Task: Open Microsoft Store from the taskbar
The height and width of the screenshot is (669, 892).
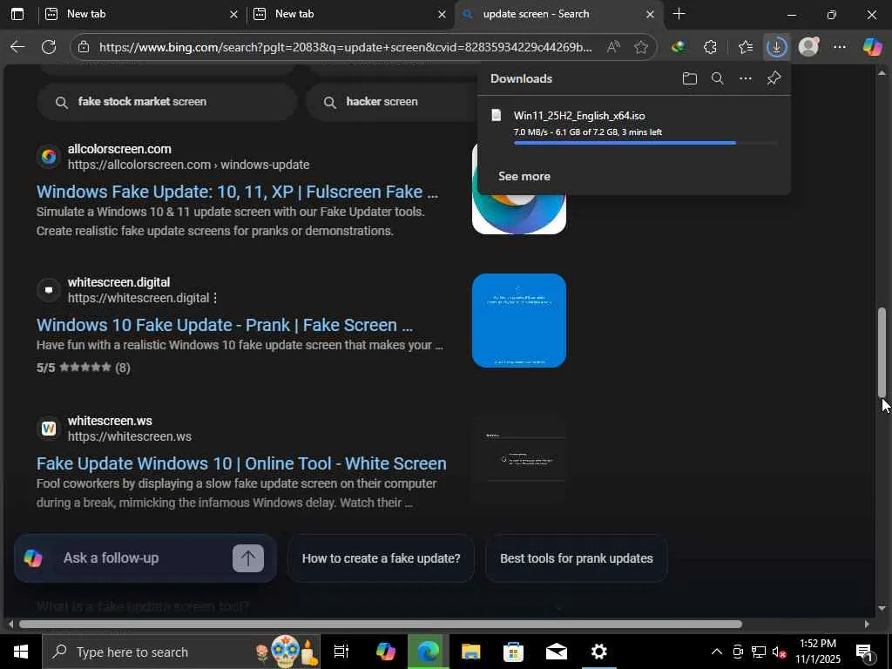Action: (x=513, y=652)
